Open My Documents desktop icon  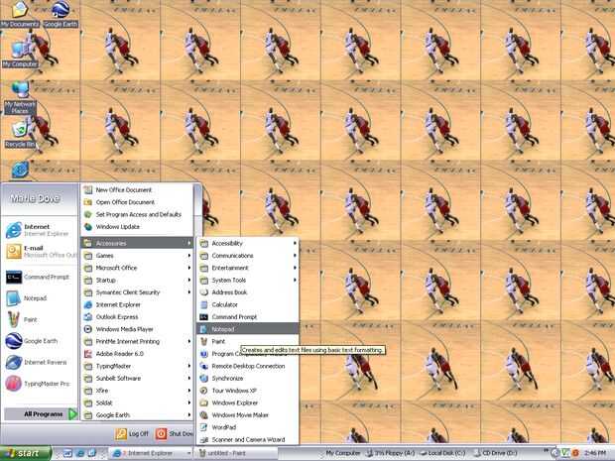[x=20, y=14]
